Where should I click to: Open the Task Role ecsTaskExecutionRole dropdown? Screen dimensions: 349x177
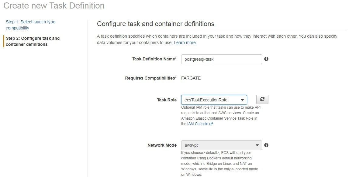(x=214, y=100)
